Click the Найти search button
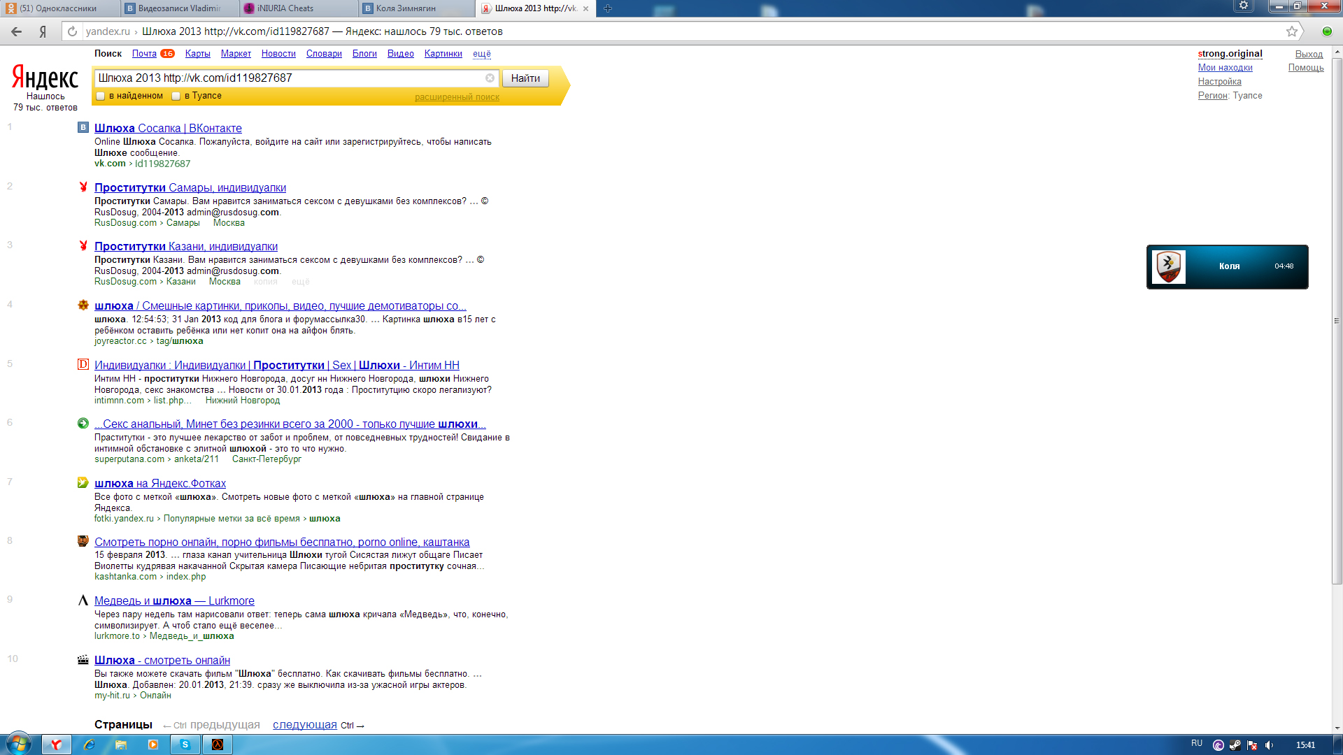Image resolution: width=1343 pixels, height=755 pixels. (525, 78)
